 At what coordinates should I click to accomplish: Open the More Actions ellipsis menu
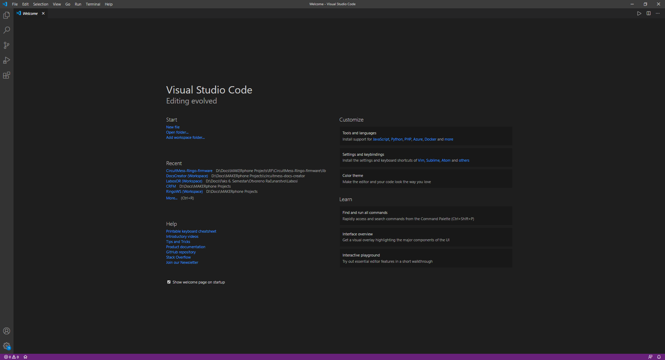coord(658,13)
